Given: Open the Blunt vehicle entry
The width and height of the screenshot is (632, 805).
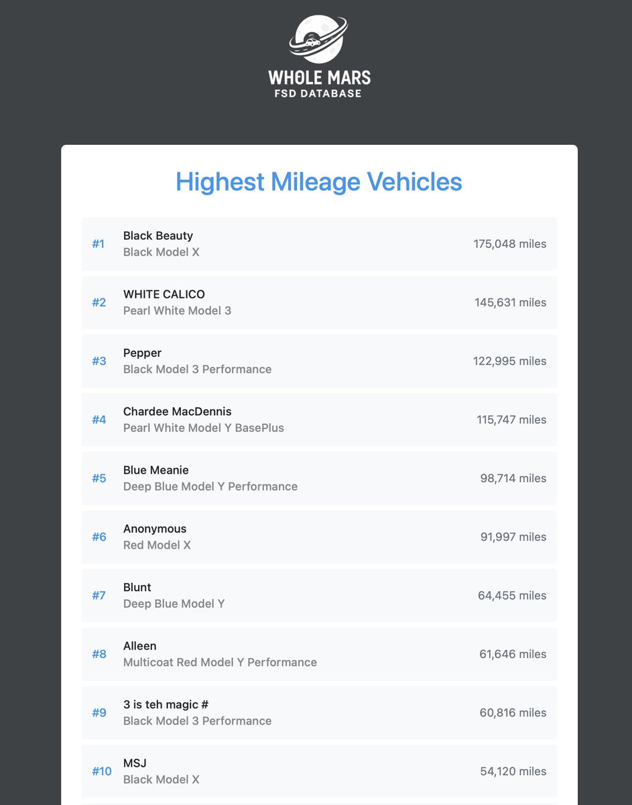Looking at the screenshot, I should (319, 596).
